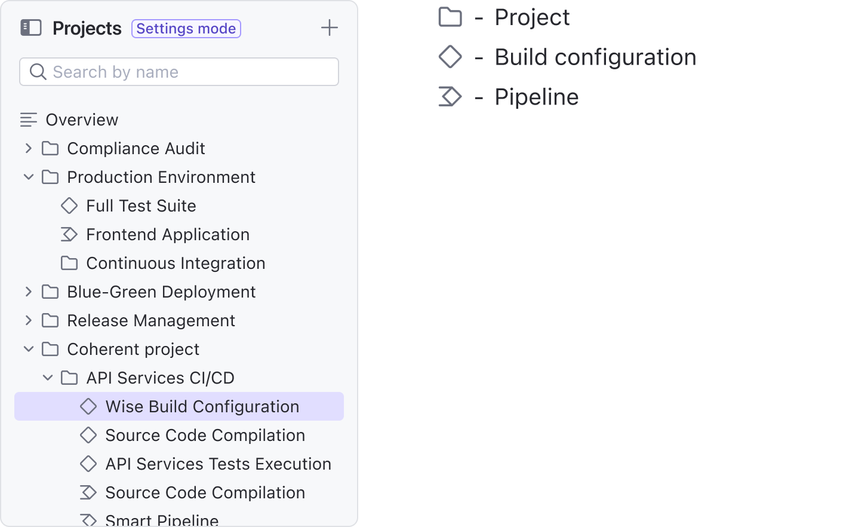The width and height of the screenshot is (843, 527).
Task: Select Compliance Audit in the tree
Action: point(136,148)
